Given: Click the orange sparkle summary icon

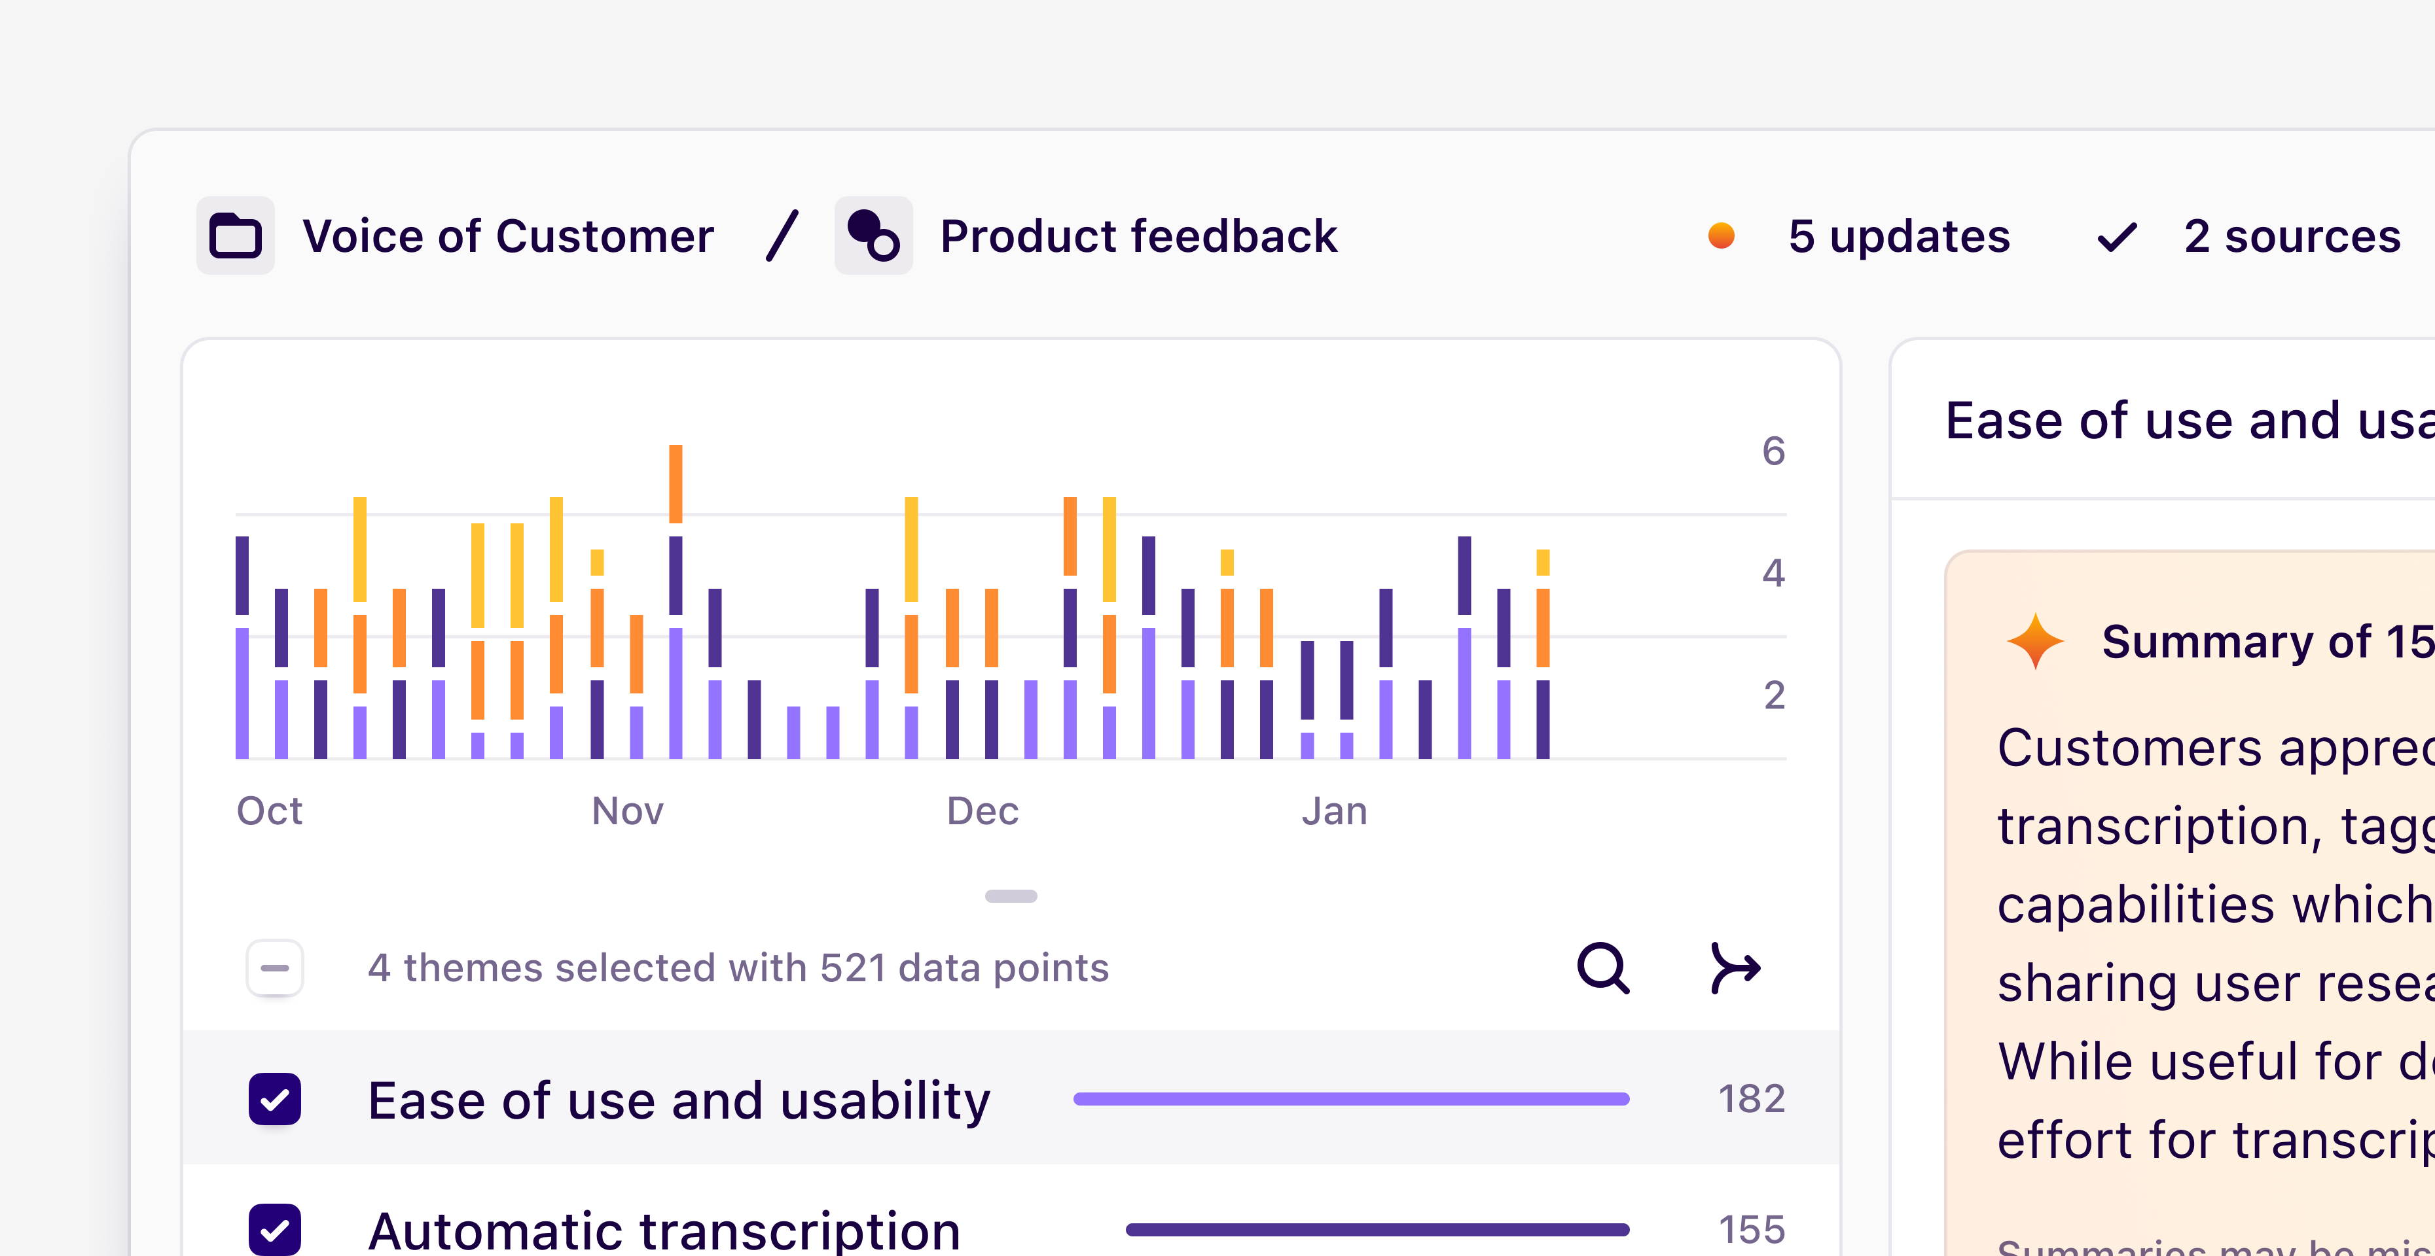Looking at the screenshot, I should (2034, 642).
